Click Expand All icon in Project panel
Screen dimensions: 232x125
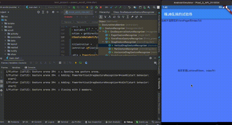(x=43, y=12)
